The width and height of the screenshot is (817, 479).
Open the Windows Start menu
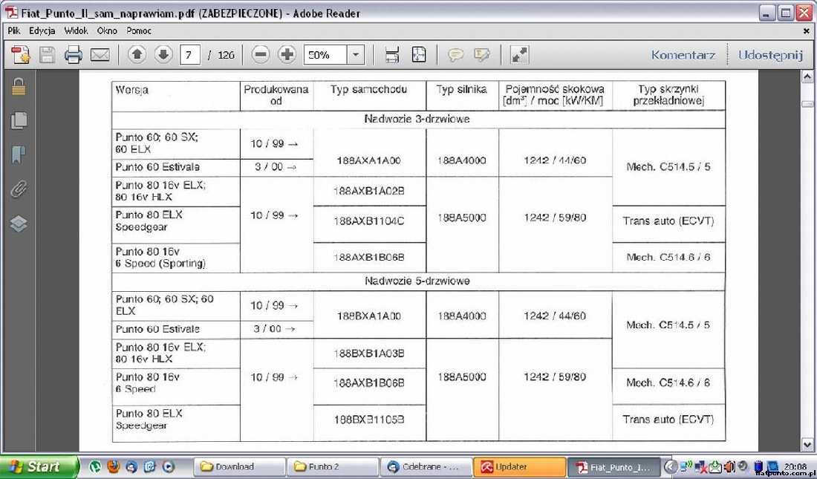point(38,466)
